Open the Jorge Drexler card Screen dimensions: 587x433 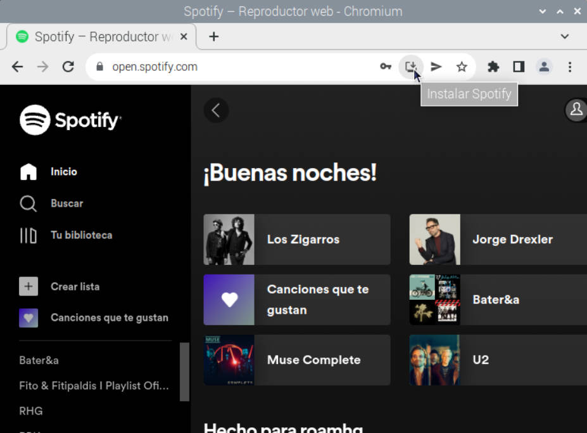pyautogui.click(x=498, y=240)
